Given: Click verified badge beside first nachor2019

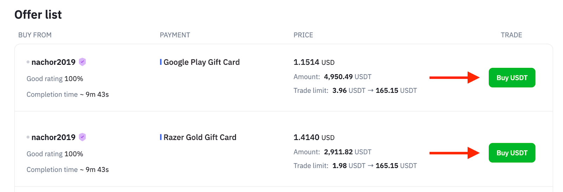Looking at the screenshot, I should [82, 62].
